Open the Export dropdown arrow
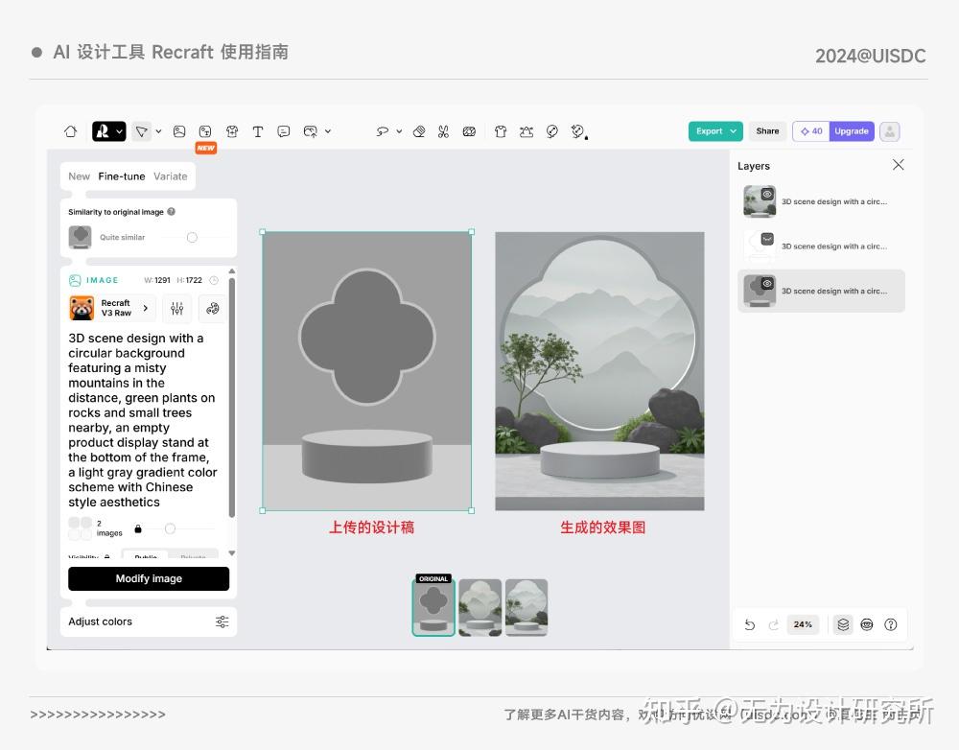Image resolution: width=959 pixels, height=750 pixels. (x=731, y=130)
